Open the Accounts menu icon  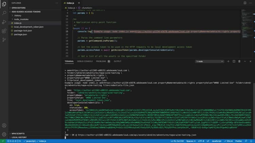[4, 125]
